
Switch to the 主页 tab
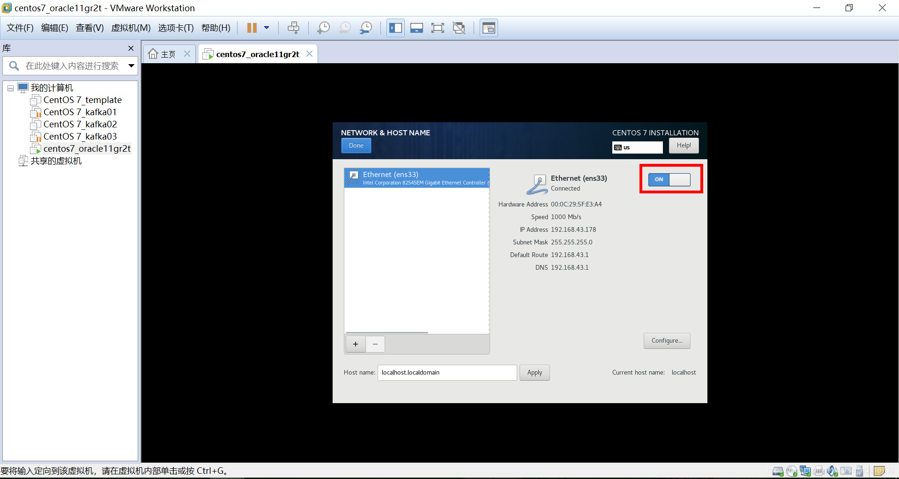point(163,54)
